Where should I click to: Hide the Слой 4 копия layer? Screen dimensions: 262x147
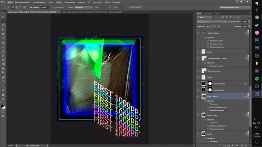198,90
